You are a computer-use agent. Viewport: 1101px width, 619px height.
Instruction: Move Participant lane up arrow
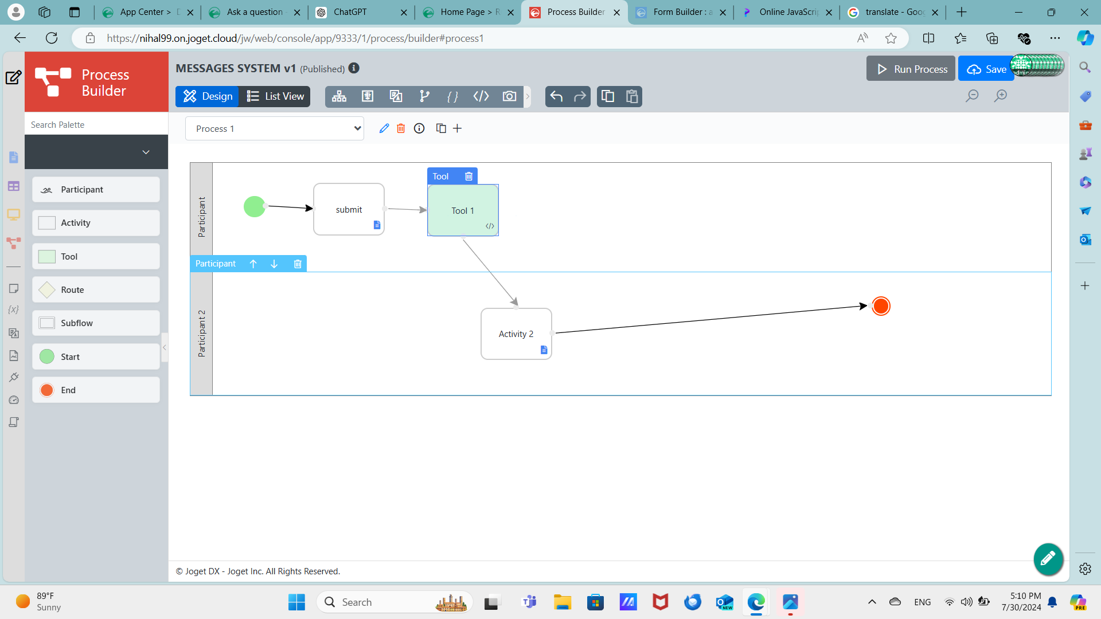[253, 264]
